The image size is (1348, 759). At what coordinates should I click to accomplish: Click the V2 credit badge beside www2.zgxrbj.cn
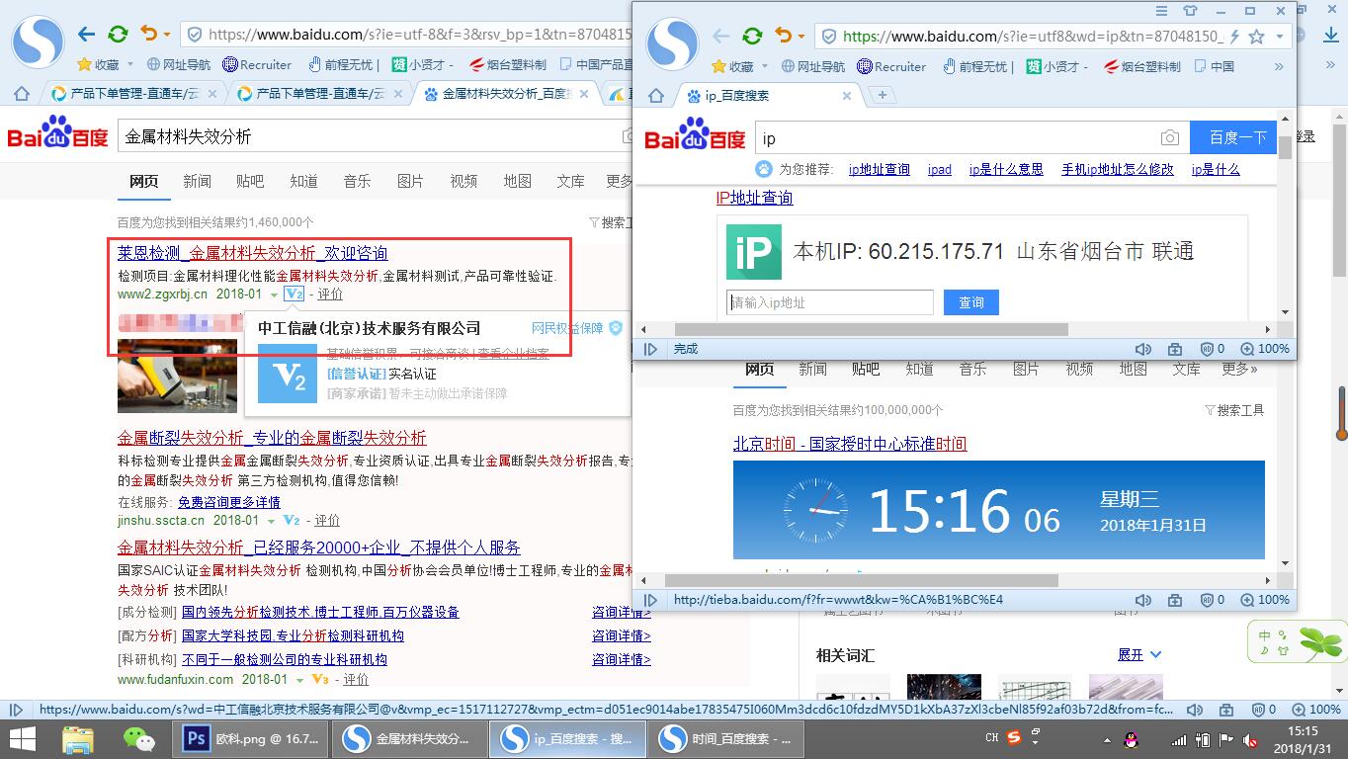click(294, 294)
